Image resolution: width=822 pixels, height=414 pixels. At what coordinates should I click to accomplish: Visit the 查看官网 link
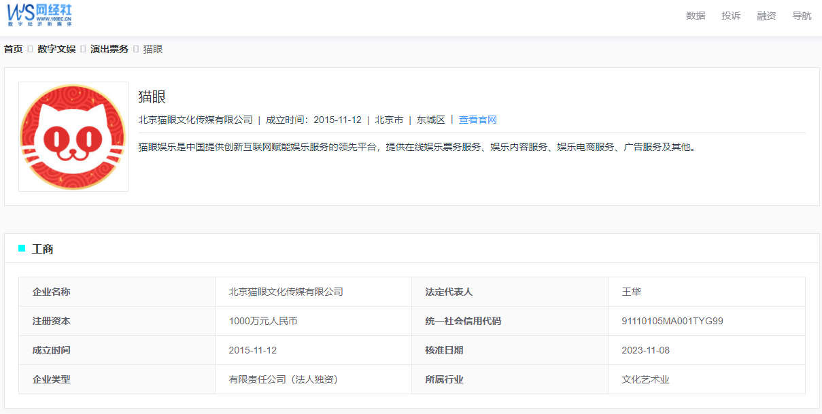pos(478,120)
